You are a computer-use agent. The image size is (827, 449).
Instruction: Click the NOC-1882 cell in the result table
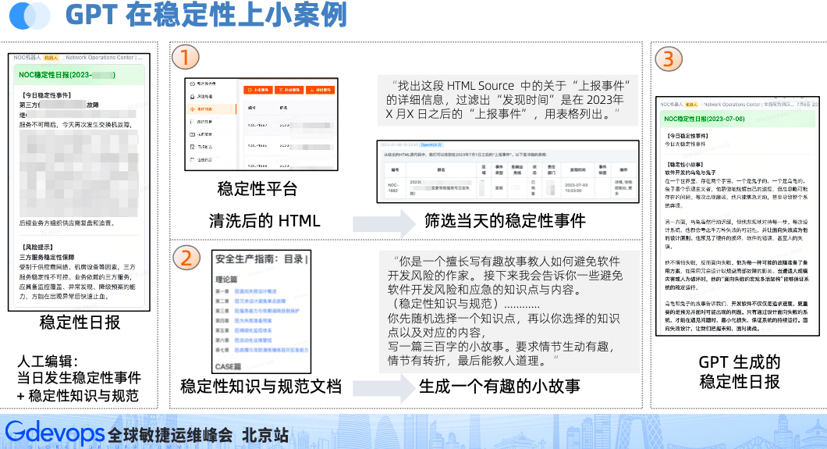point(393,187)
